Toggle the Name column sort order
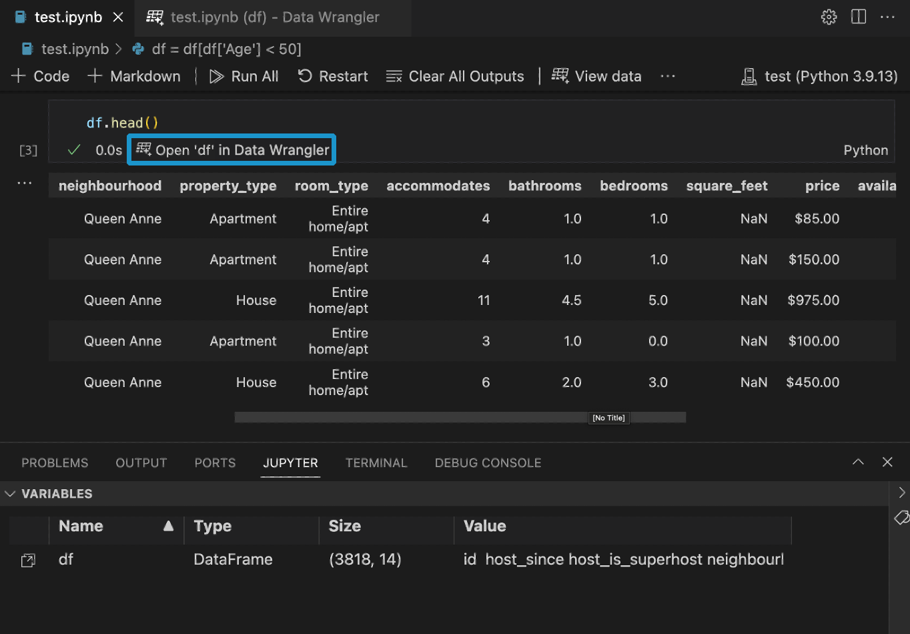This screenshot has height=634, width=910. click(x=115, y=526)
